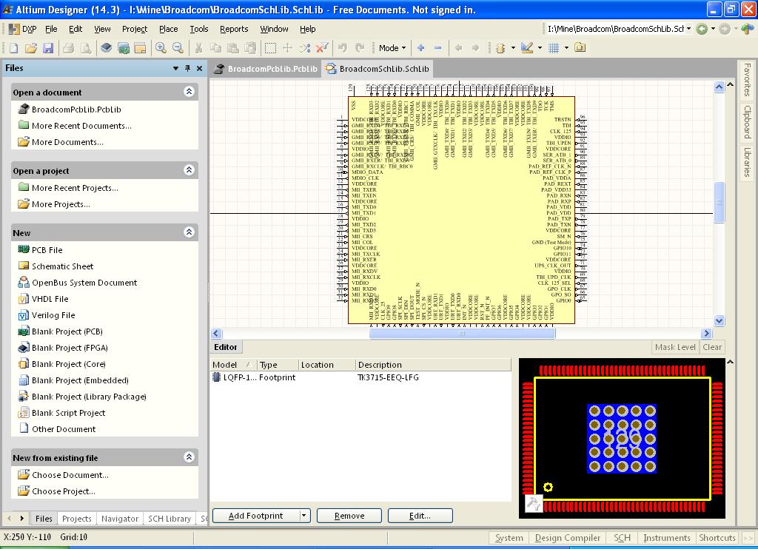Screen dimensions: 758x549
Task: Open the Add Footprint dropdown arrow
Action: (x=303, y=516)
